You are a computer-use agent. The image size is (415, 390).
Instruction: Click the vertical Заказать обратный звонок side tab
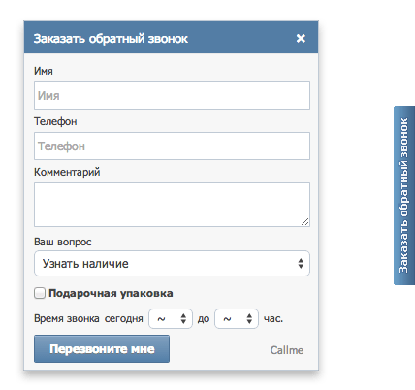(x=404, y=195)
